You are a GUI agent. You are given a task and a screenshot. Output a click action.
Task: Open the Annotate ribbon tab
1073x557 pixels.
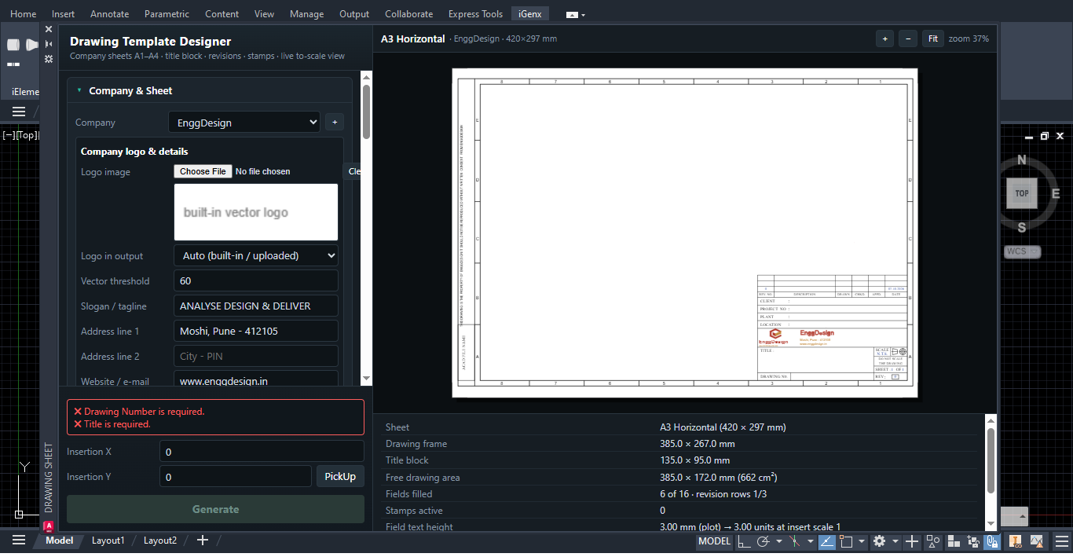110,14
